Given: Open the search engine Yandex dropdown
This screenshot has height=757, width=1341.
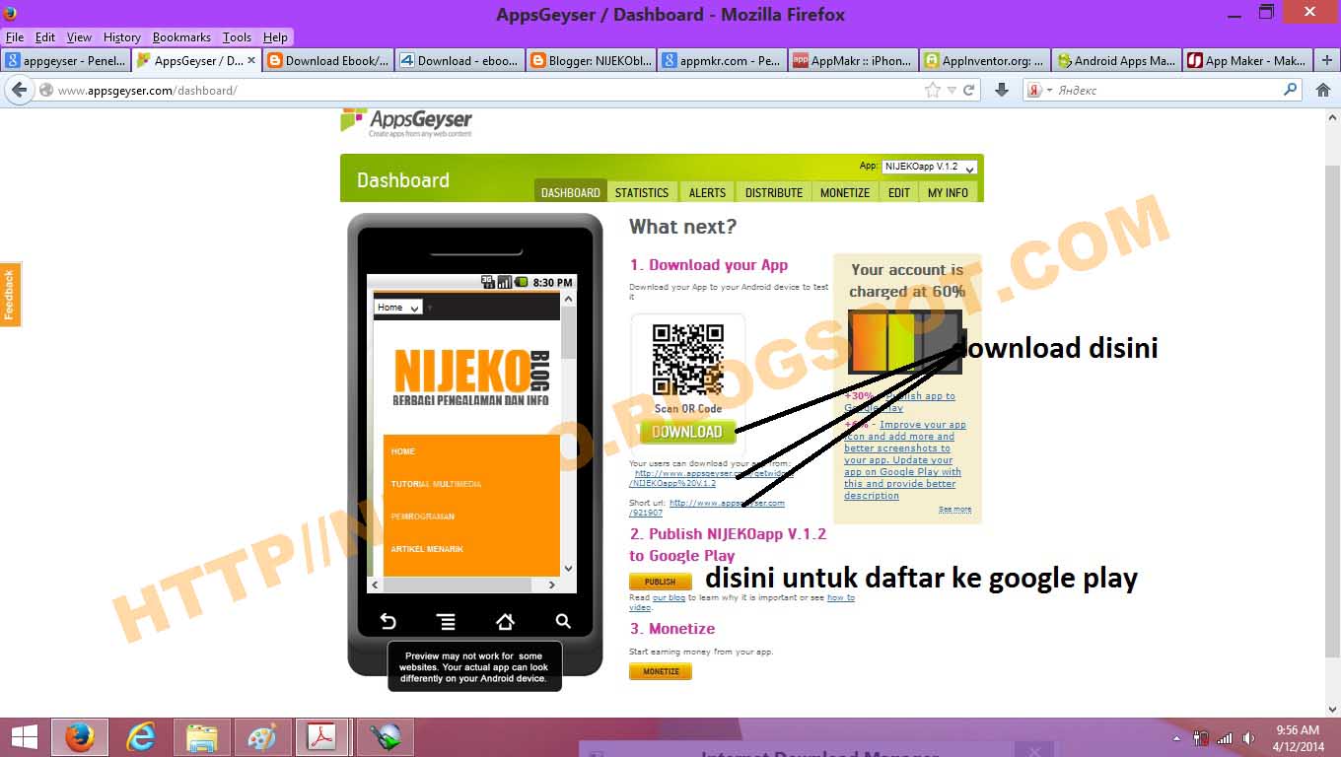Looking at the screenshot, I should pos(1038,90).
